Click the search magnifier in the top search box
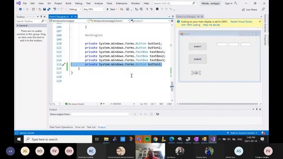Viewport: 283px width, 159px height. coord(194,3)
